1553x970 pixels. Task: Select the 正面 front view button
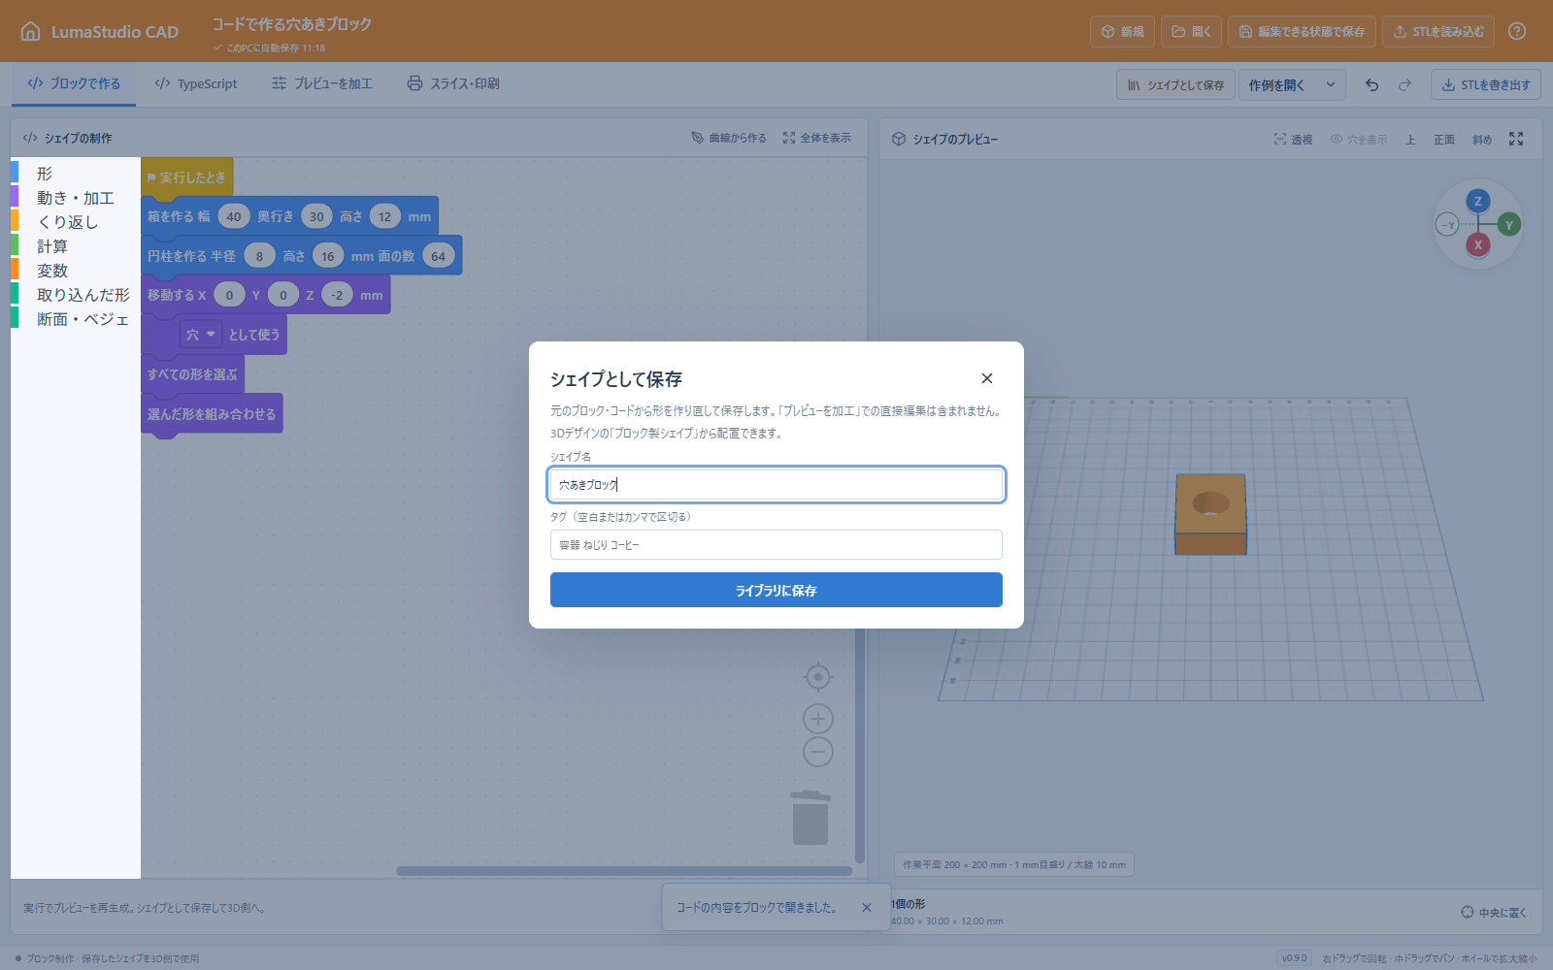pyautogui.click(x=1444, y=140)
